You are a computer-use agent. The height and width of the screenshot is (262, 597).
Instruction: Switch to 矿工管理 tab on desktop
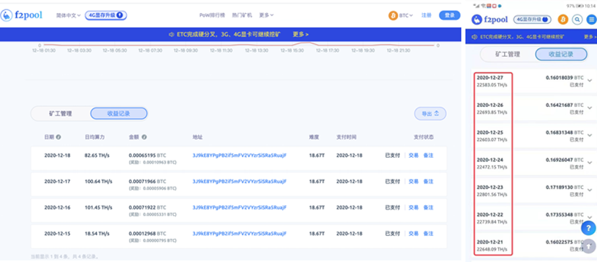(61, 114)
